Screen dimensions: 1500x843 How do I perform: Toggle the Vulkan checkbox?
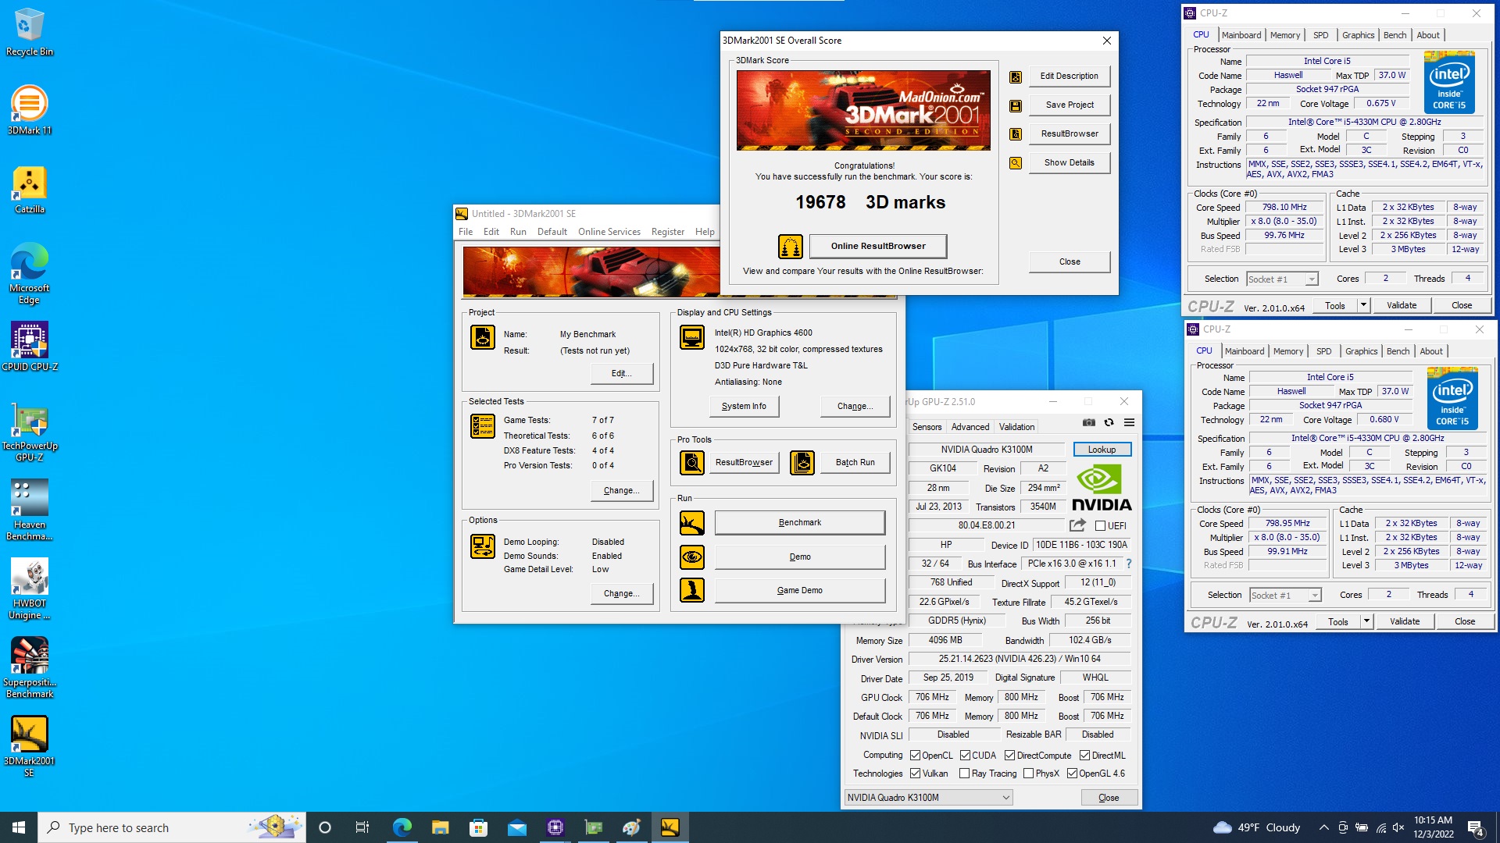[916, 774]
